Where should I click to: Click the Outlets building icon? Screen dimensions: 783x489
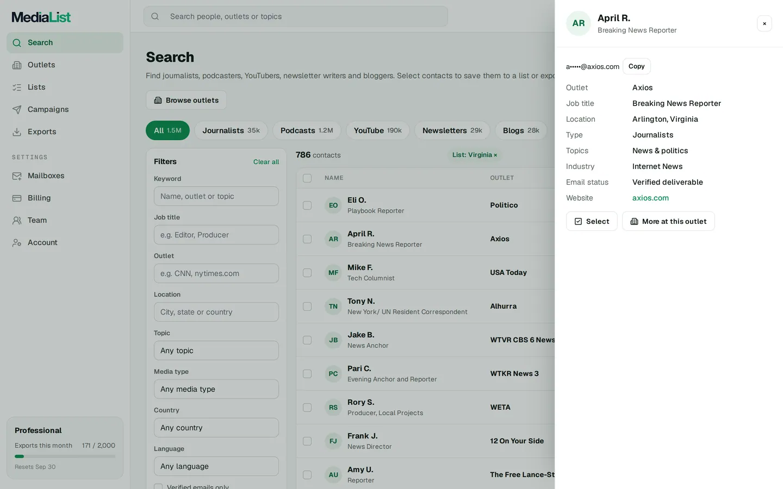(17, 65)
